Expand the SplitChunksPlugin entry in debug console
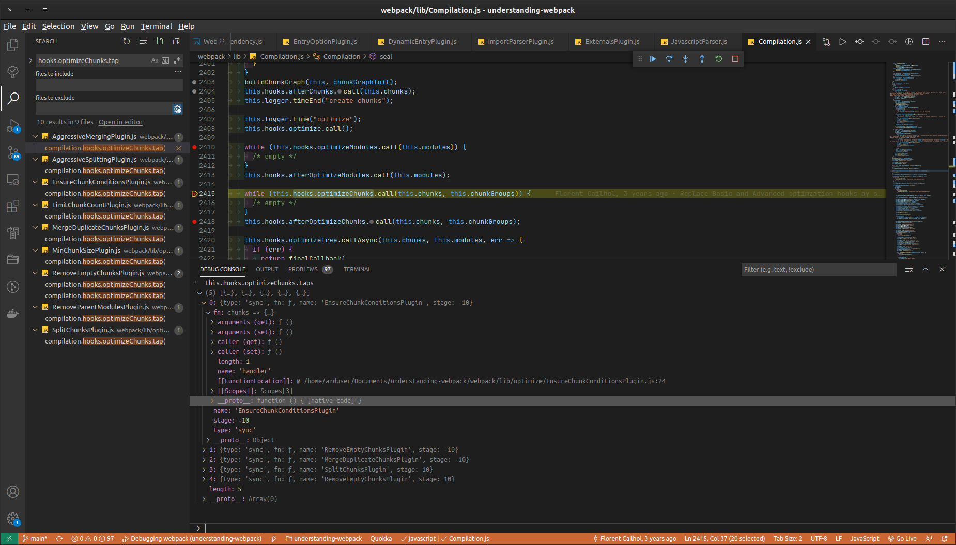The height and width of the screenshot is (545, 956). (x=204, y=469)
